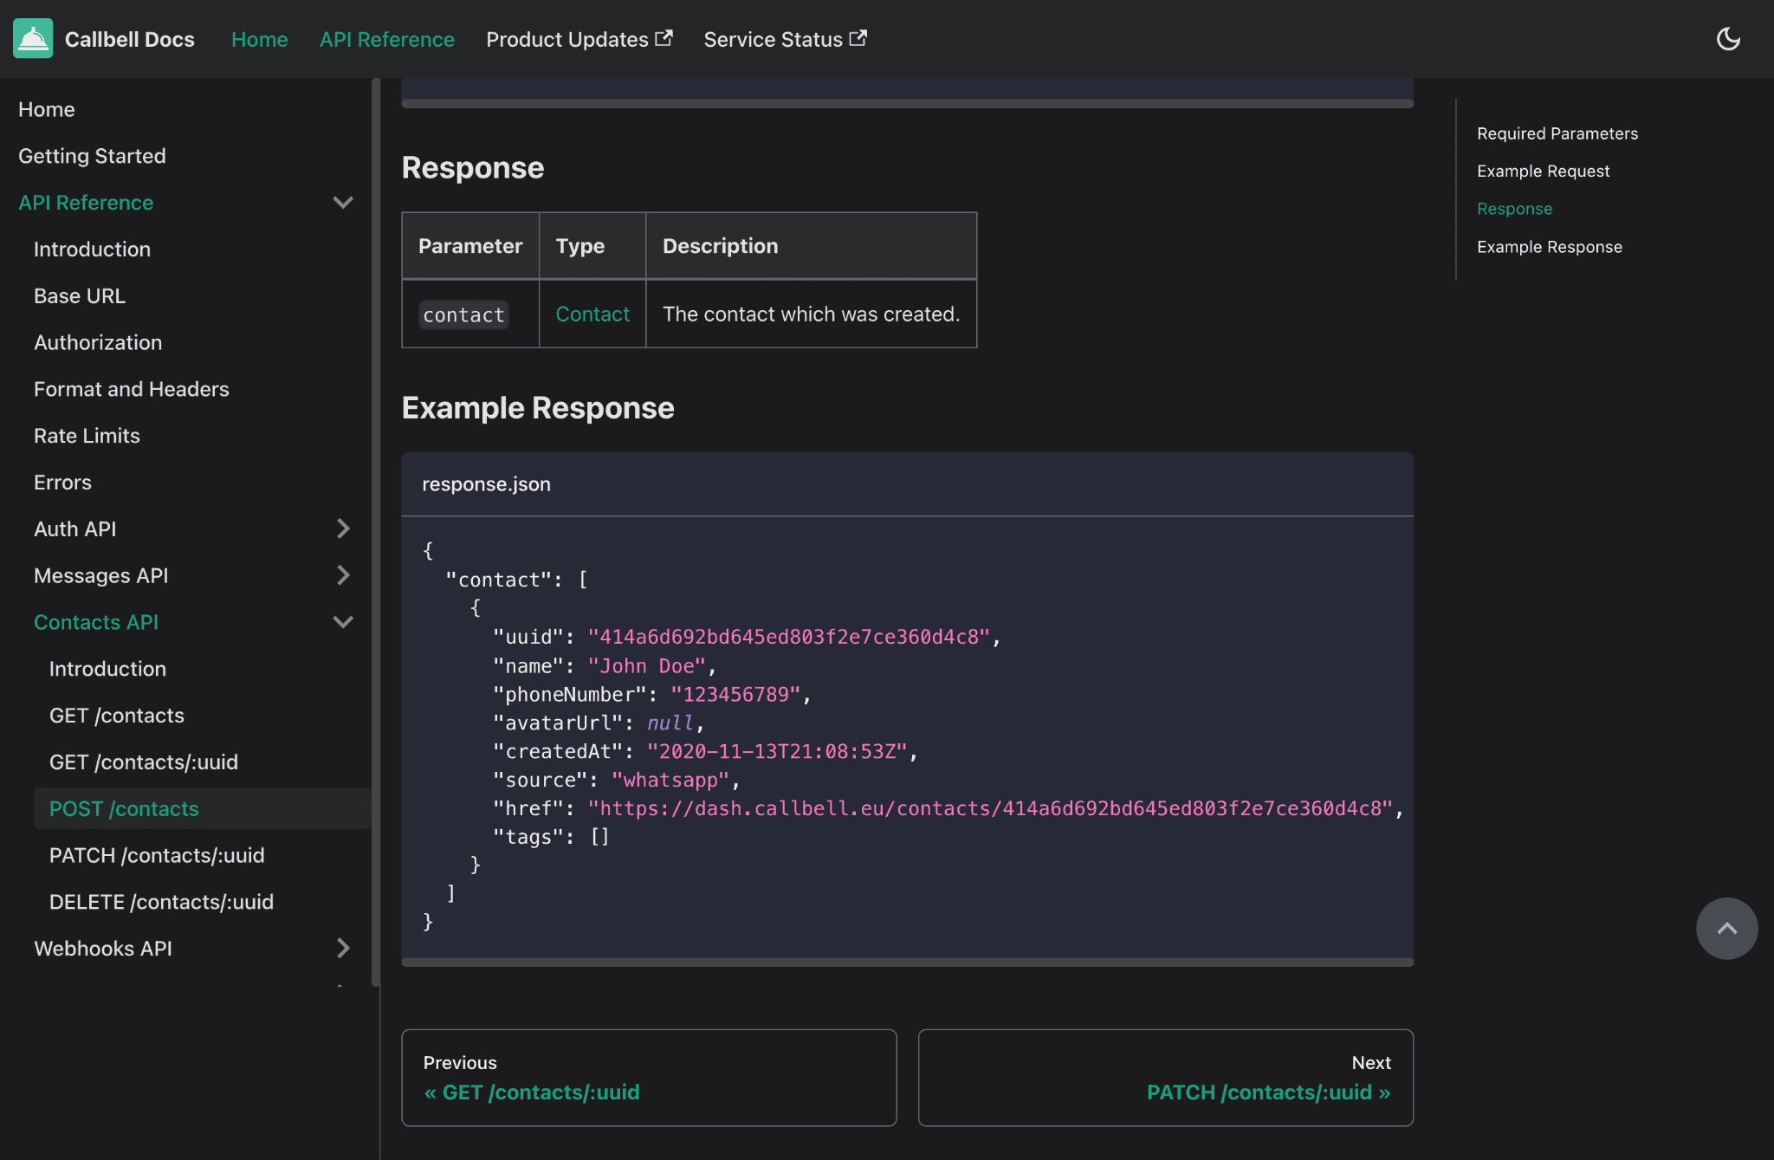Select GET /contacts sidebar menu item
Screen dimensions: 1774x1160
click(116, 715)
